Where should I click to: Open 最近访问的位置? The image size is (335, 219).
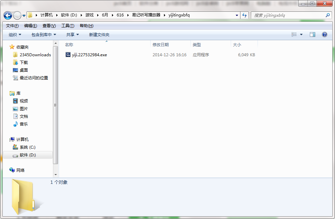[34, 78]
